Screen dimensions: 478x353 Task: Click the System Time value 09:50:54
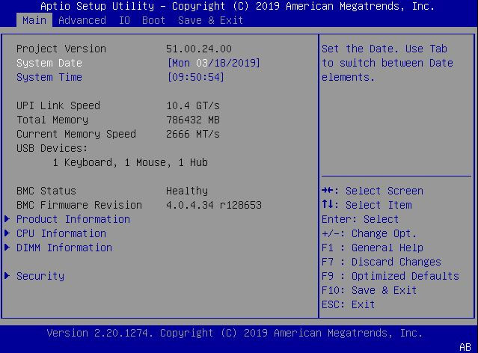pyautogui.click(x=196, y=77)
